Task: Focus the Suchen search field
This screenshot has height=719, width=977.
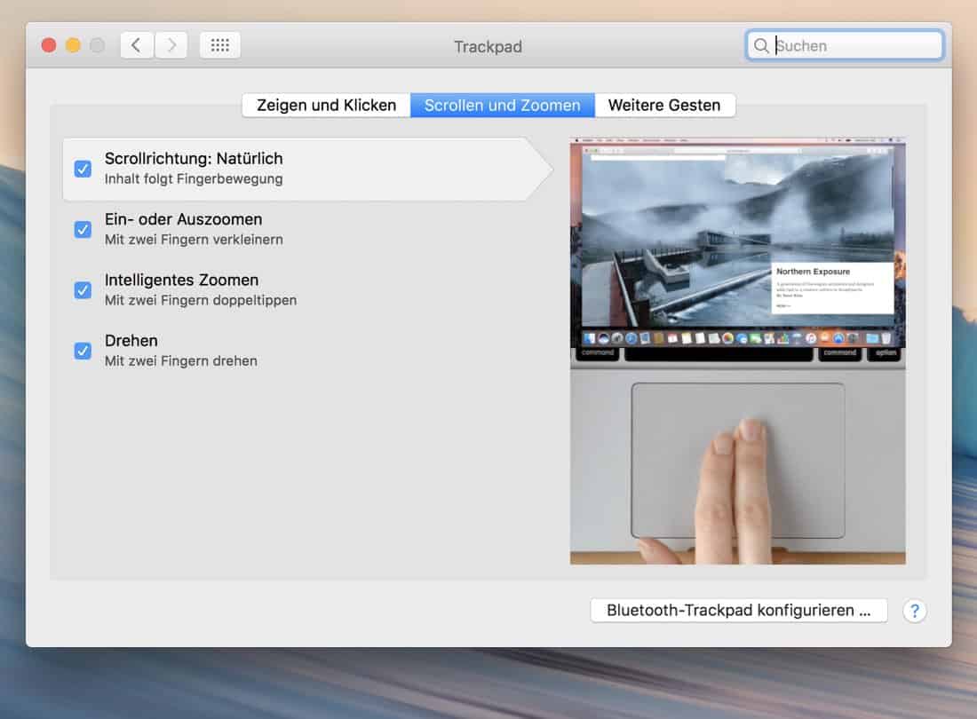Action: 845,45
